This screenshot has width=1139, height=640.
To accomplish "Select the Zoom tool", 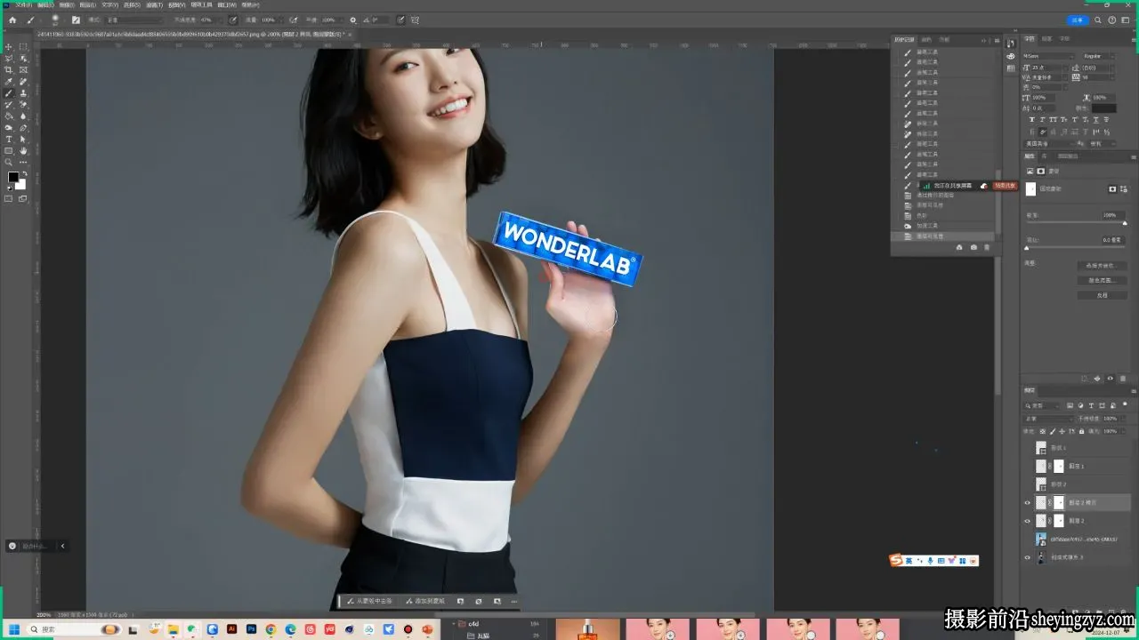I will point(9,162).
